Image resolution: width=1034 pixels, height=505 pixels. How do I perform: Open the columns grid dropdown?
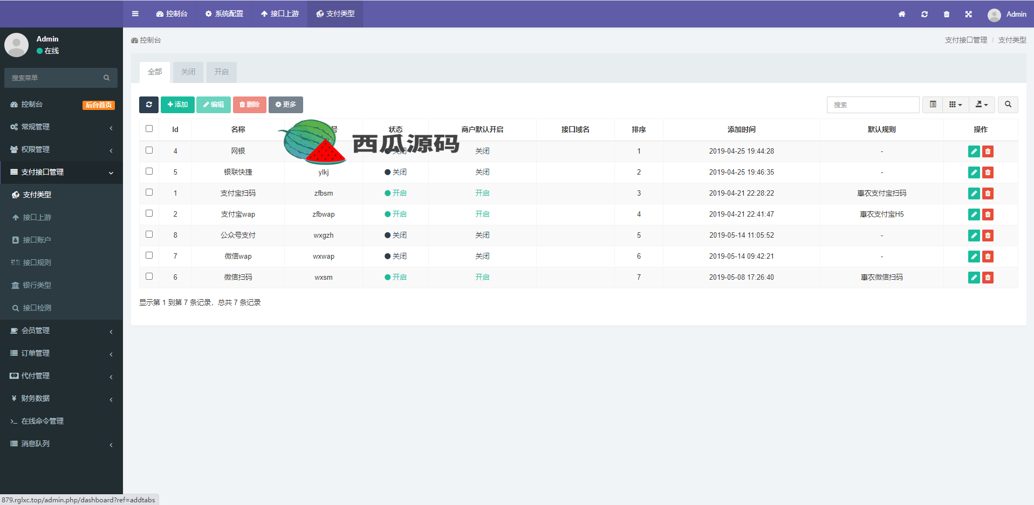pos(955,105)
